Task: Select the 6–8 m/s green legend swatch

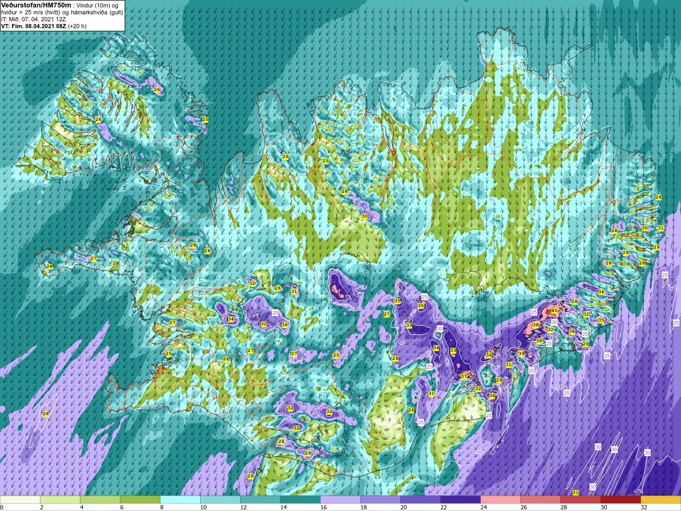Action: (140, 500)
